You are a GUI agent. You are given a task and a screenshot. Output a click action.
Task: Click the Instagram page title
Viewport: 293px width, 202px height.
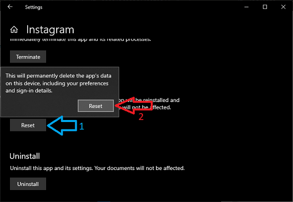[50, 29]
